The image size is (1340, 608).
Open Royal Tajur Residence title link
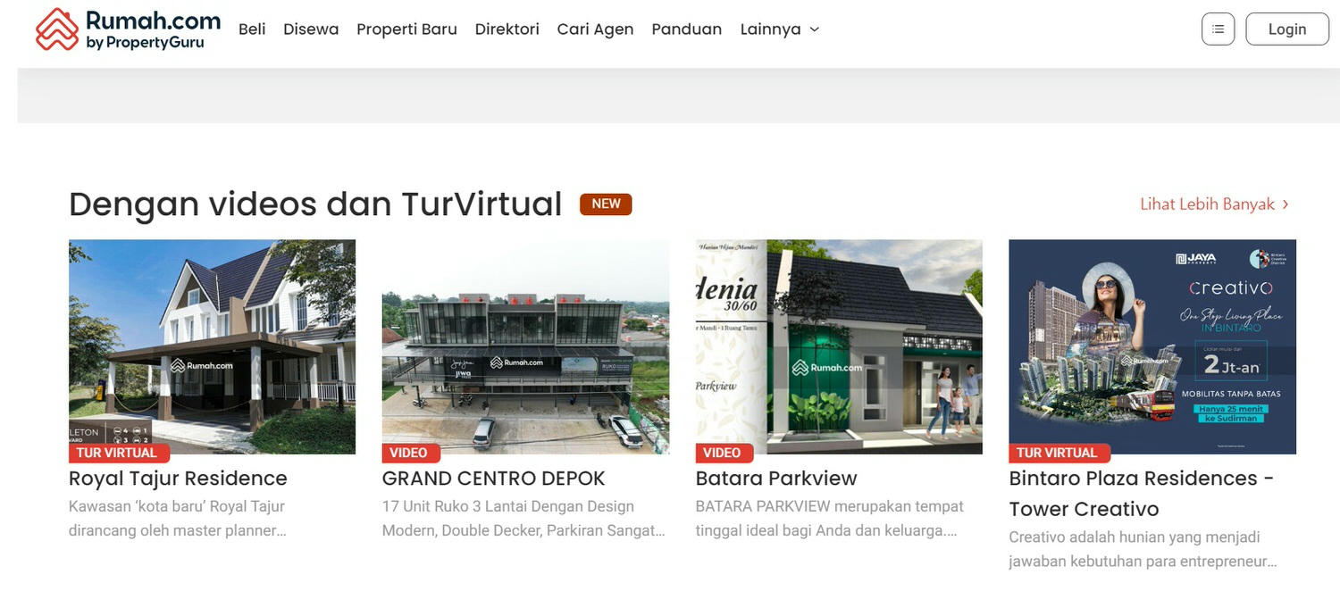coord(178,479)
